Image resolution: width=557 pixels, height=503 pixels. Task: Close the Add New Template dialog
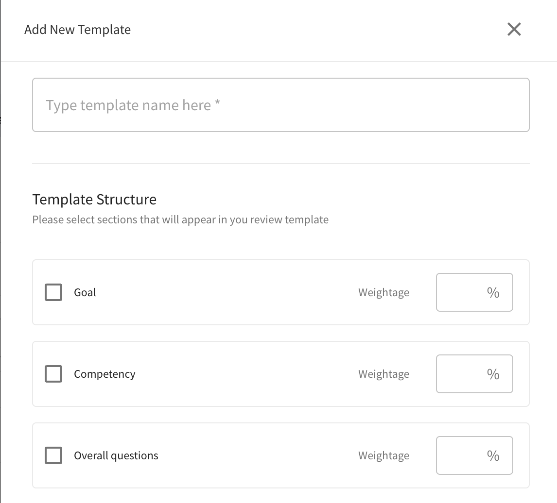[514, 29]
